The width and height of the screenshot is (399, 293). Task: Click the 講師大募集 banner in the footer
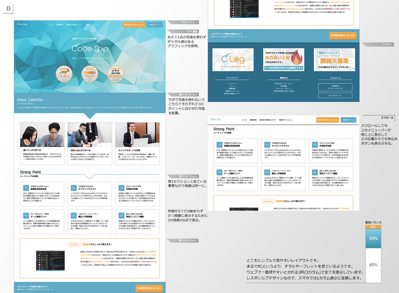click(334, 60)
